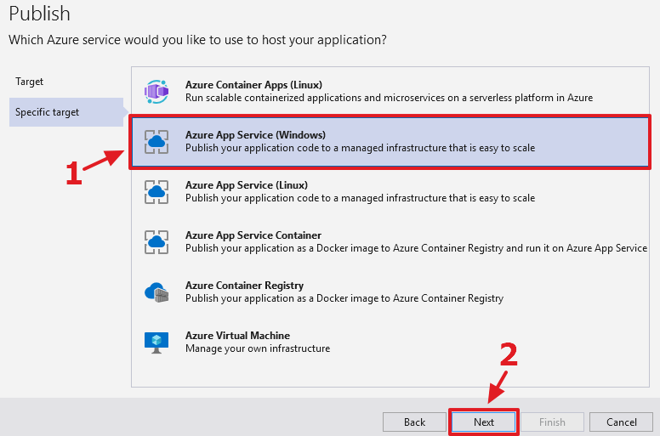Click Next to continue publishing
660x436 pixels.
[483, 422]
